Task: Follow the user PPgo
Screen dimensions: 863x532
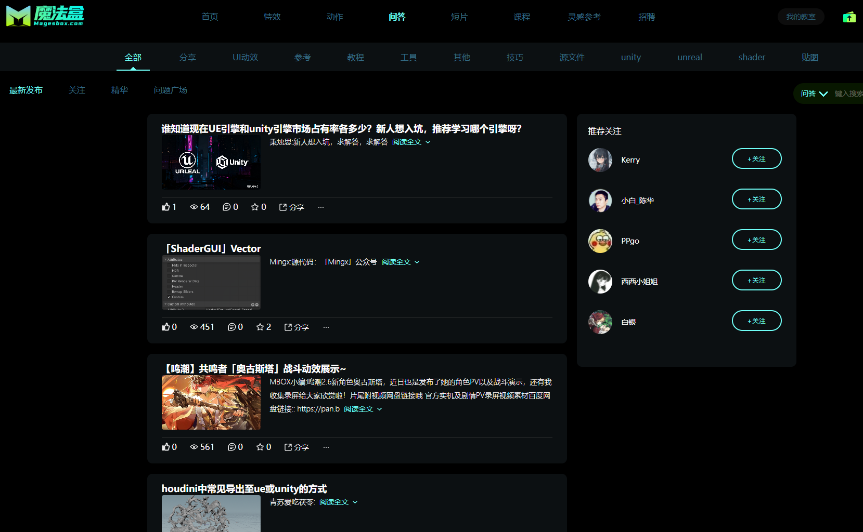Action: (756, 240)
